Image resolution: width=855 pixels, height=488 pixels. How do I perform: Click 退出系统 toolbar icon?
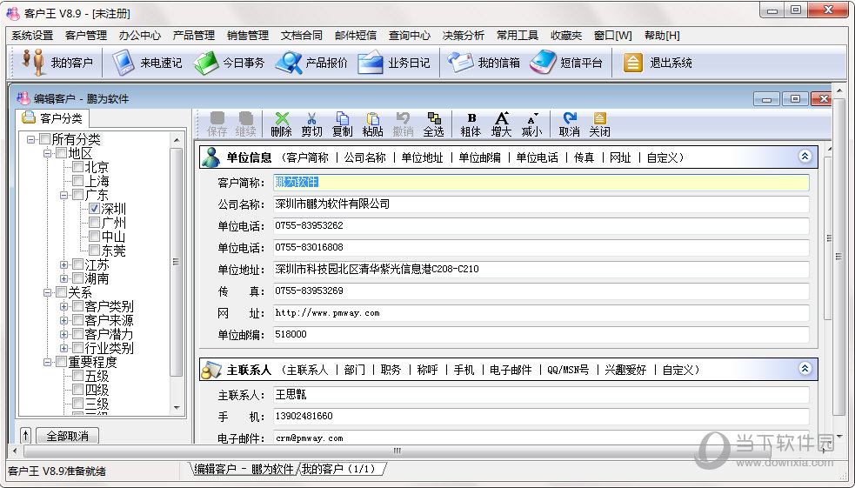[657, 63]
